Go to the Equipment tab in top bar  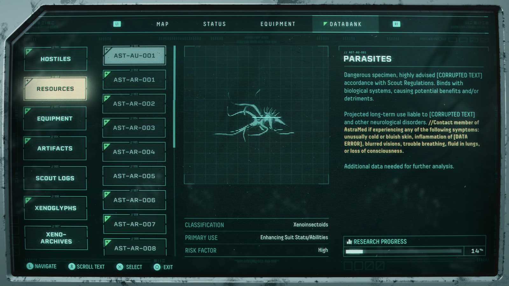pos(278,24)
